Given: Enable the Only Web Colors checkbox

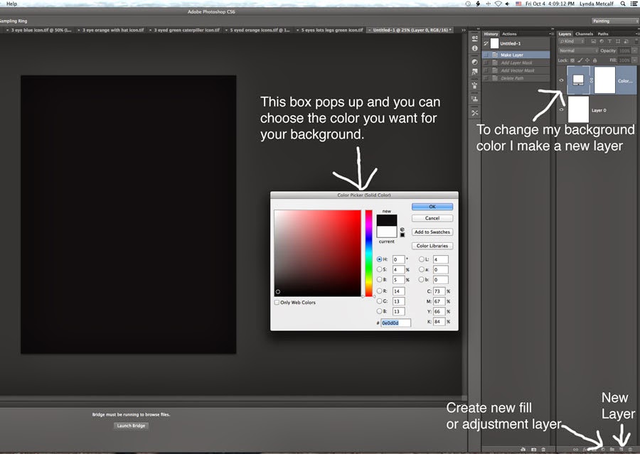Looking at the screenshot, I should coord(277,302).
